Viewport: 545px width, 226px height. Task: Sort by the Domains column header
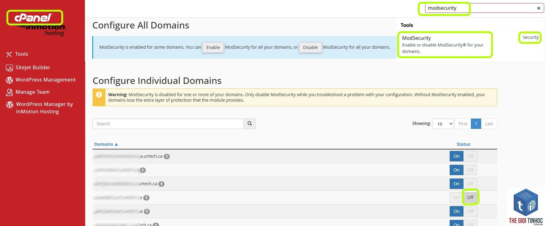click(106, 144)
